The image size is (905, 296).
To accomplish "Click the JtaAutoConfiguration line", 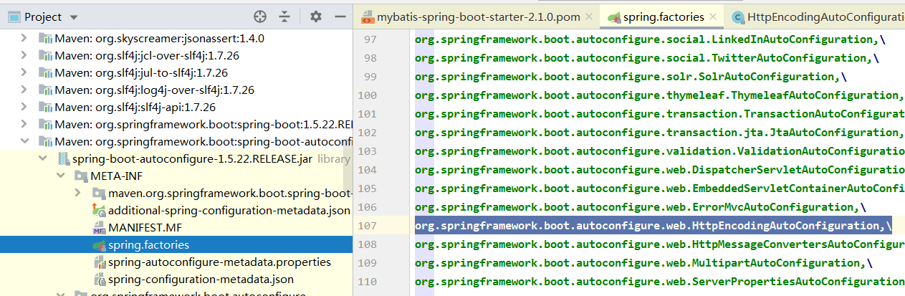I will click(x=659, y=133).
